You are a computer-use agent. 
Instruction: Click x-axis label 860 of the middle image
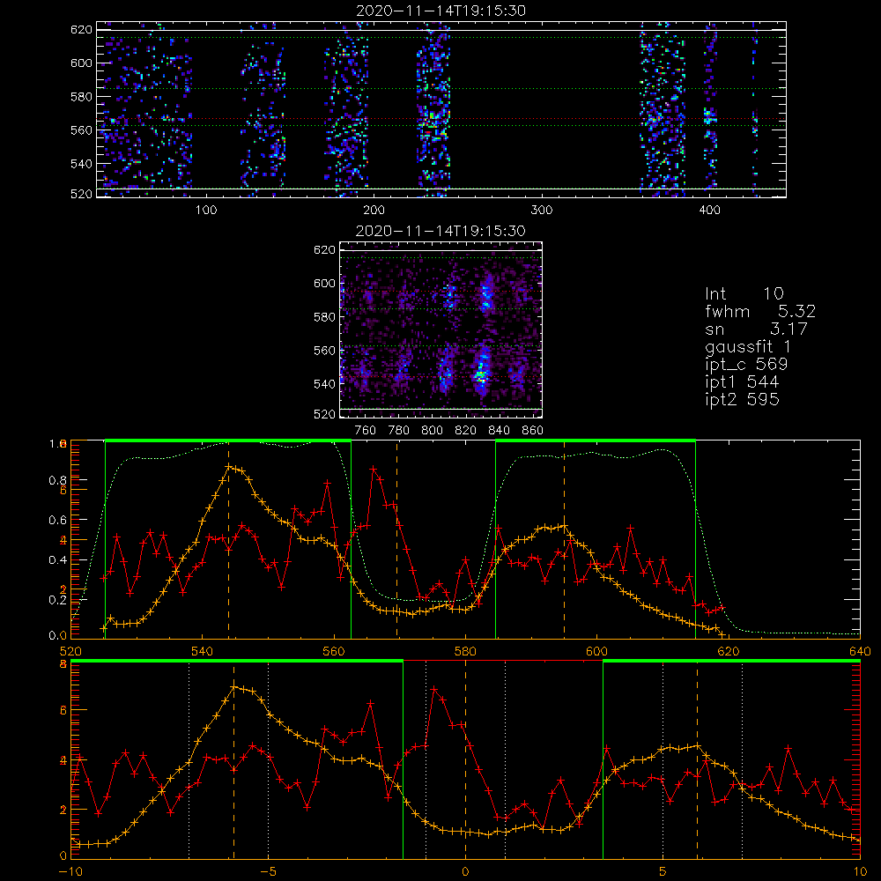pos(533,431)
